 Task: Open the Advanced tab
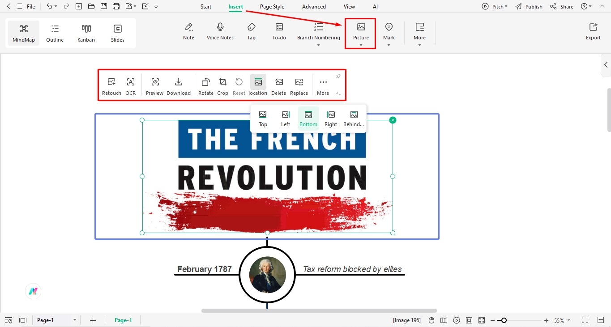[x=314, y=7]
